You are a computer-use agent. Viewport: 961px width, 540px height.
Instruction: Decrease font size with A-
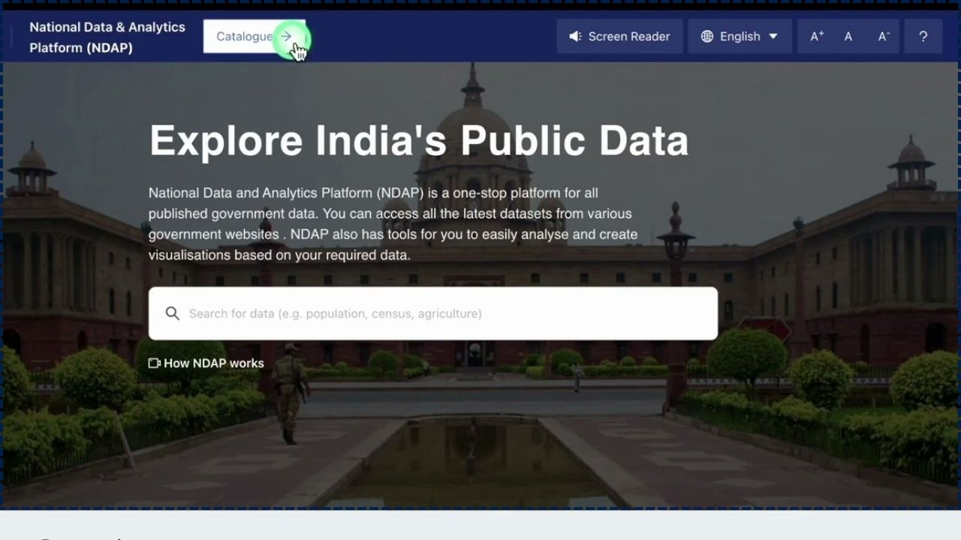[884, 36]
